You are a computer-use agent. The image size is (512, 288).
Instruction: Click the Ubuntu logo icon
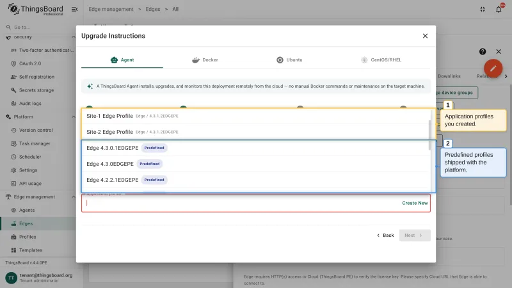click(x=280, y=60)
